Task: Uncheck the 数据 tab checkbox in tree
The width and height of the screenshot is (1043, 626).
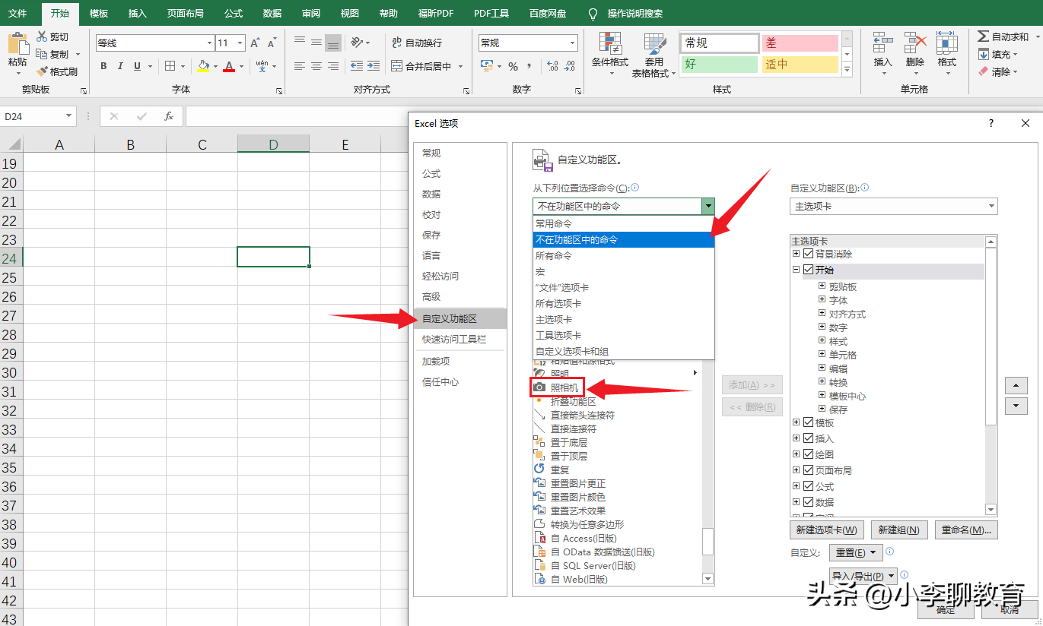Action: point(809,502)
